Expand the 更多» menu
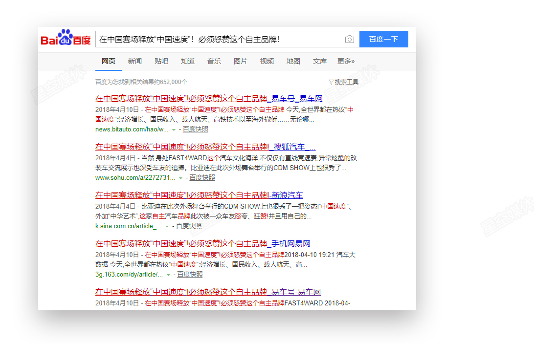534x344 pixels. click(x=346, y=61)
